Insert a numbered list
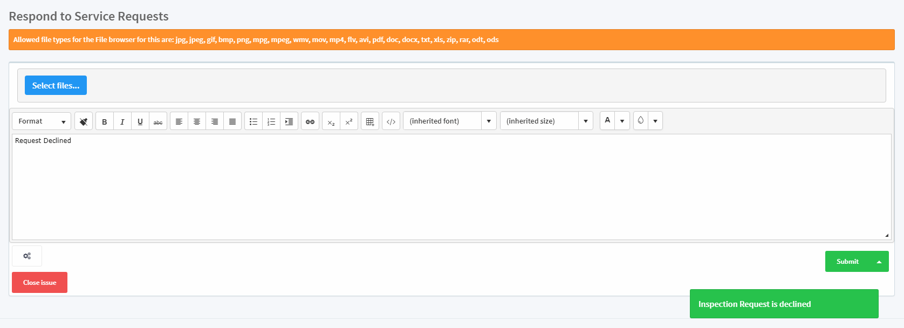The width and height of the screenshot is (904, 328). pos(271,121)
